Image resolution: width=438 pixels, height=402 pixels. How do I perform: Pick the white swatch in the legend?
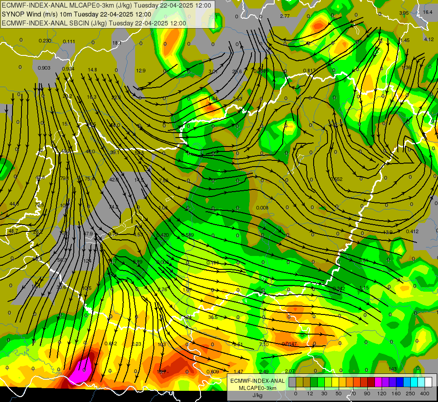(429, 382)
